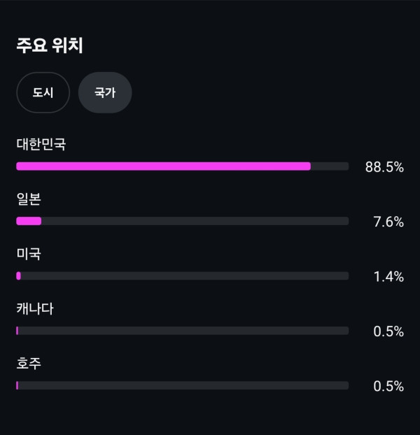Click the 0.5% value beside 호주

pos(388,386)
